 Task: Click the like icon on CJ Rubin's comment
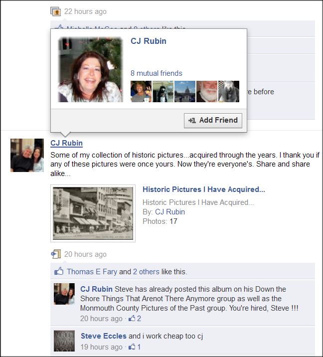pos(132,318)
